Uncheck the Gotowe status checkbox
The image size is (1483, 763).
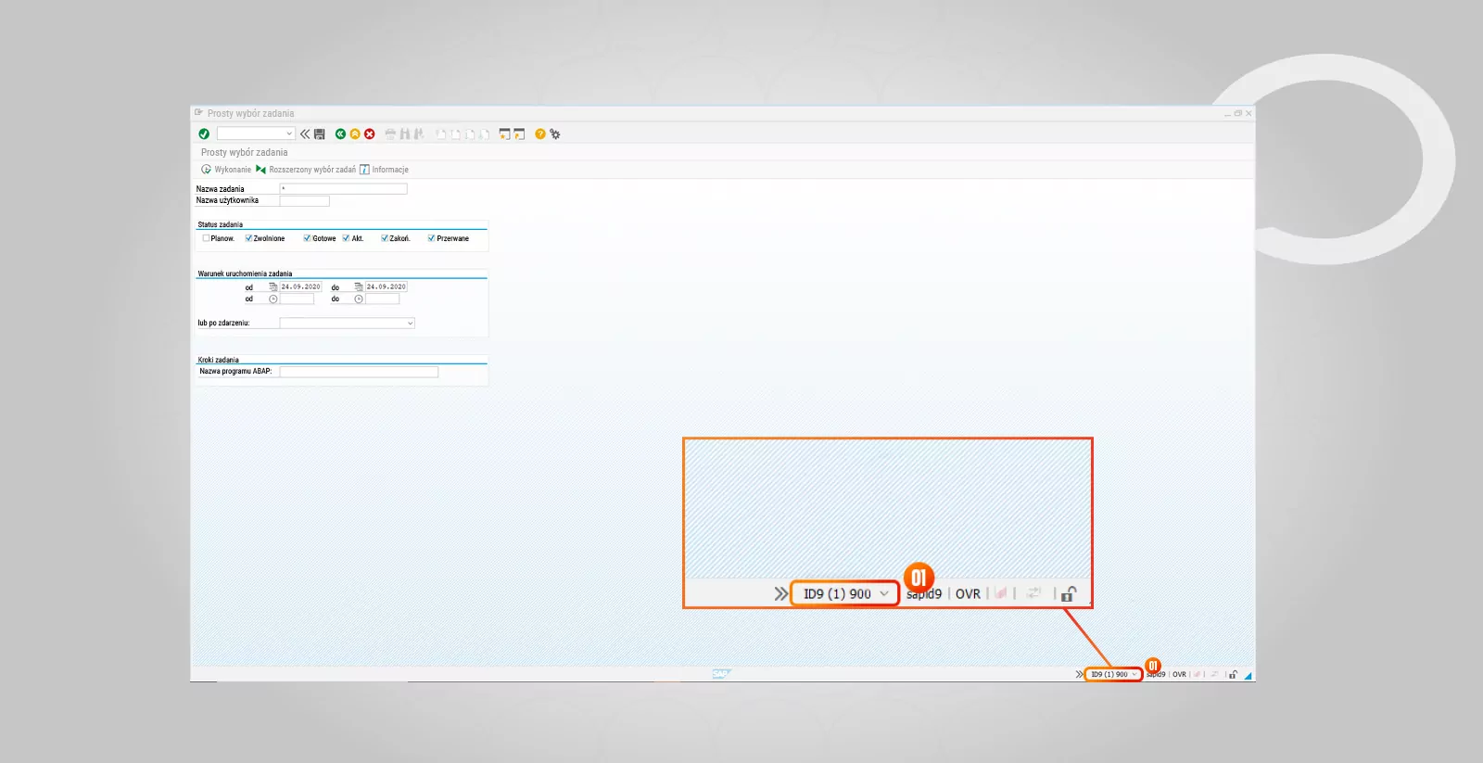(x=307, y=238)
